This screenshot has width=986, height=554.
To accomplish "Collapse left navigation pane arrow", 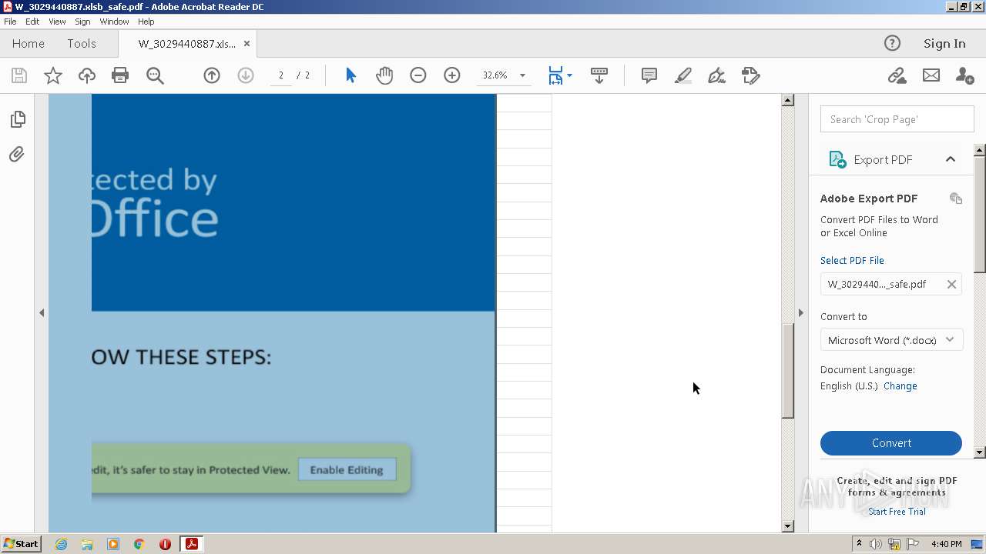I will 42,312.
